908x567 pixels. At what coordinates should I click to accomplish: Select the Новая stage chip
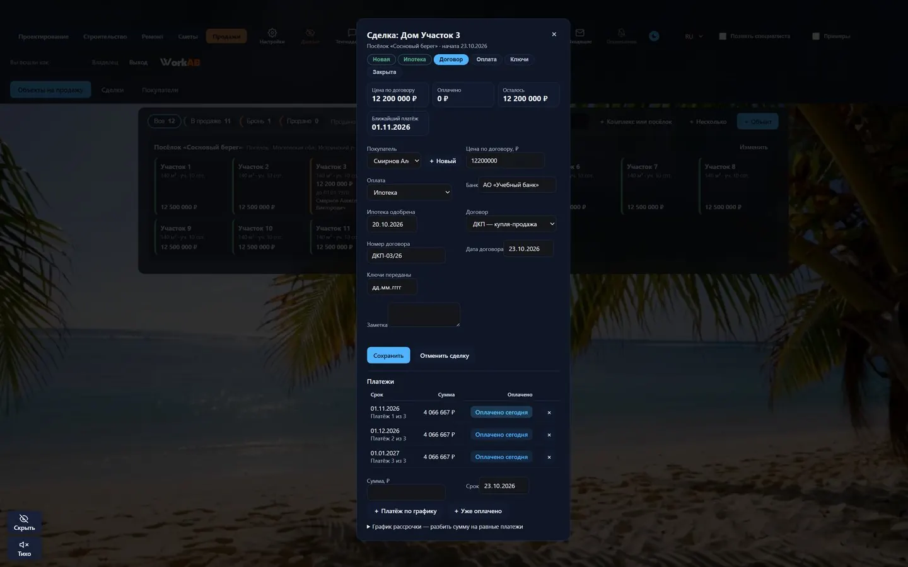[381, 59]
